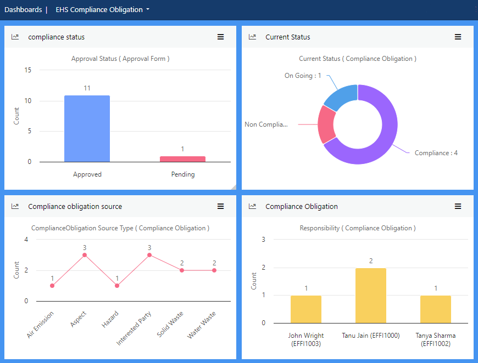Click the resize handle of compliance status panel
The height and width of the screenshot is (363, 478).
233,187
